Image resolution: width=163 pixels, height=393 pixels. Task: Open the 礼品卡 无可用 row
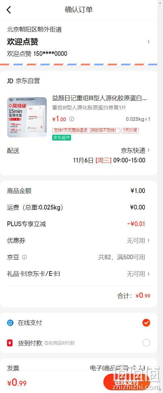coord(78,274)
